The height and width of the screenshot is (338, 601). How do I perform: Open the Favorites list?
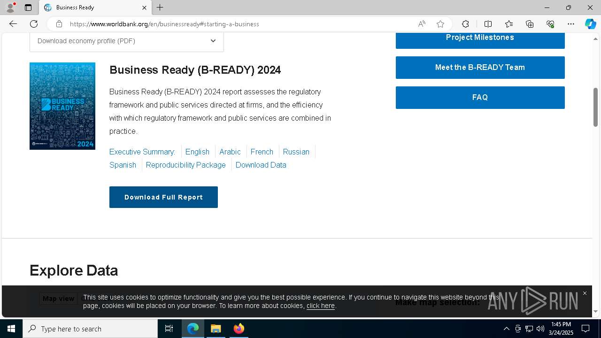pos(509,24)
